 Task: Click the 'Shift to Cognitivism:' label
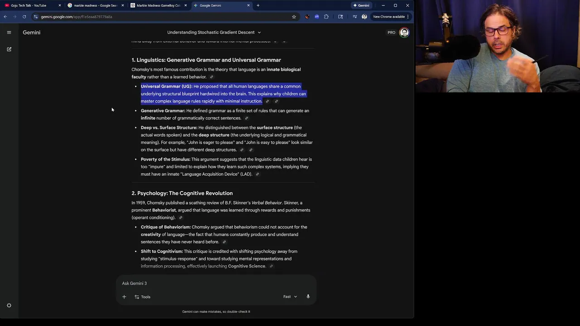162,252
